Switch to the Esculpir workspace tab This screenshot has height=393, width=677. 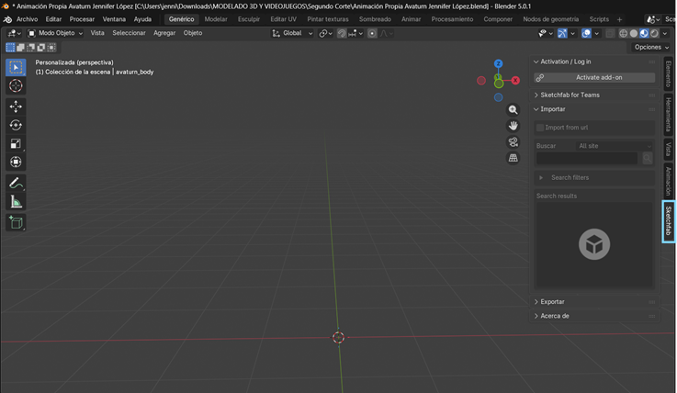pyautogui.click(x=249, y=19)
